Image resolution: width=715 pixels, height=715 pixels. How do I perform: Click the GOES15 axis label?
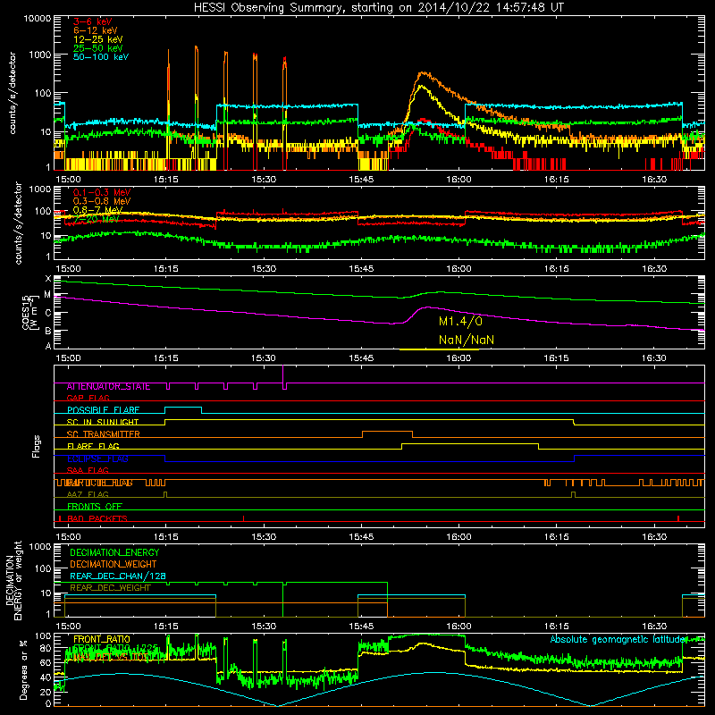coord(29,312)
